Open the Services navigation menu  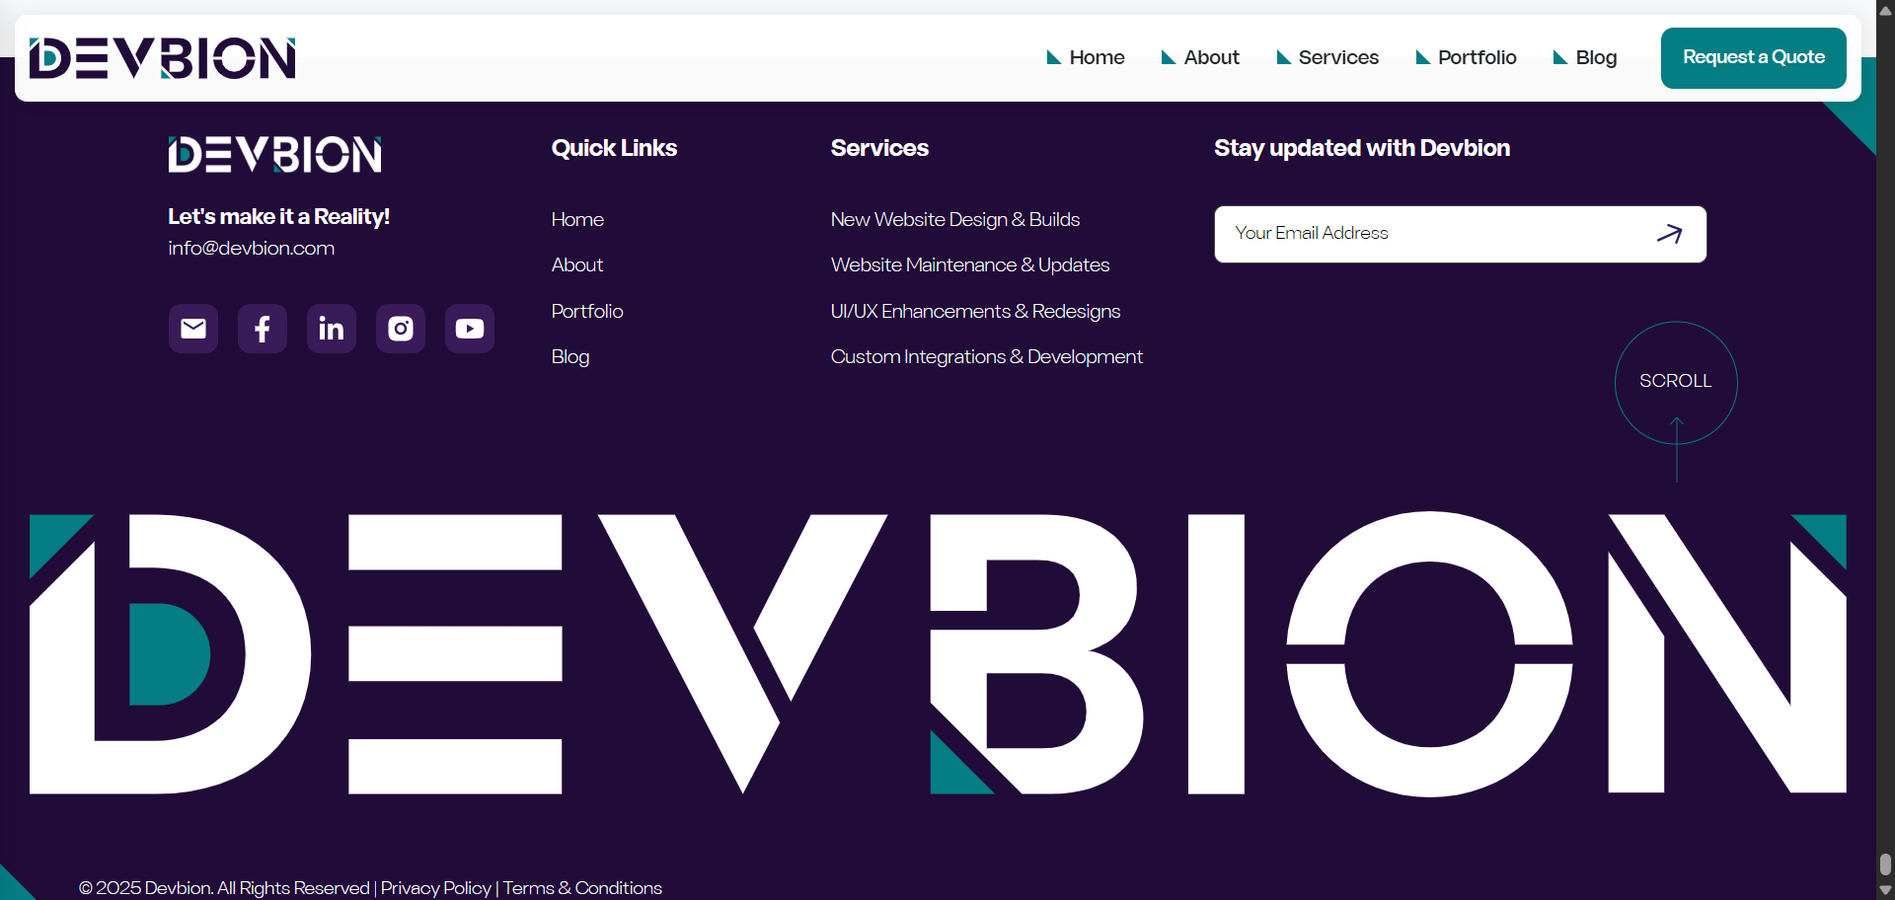[1337, 57]
